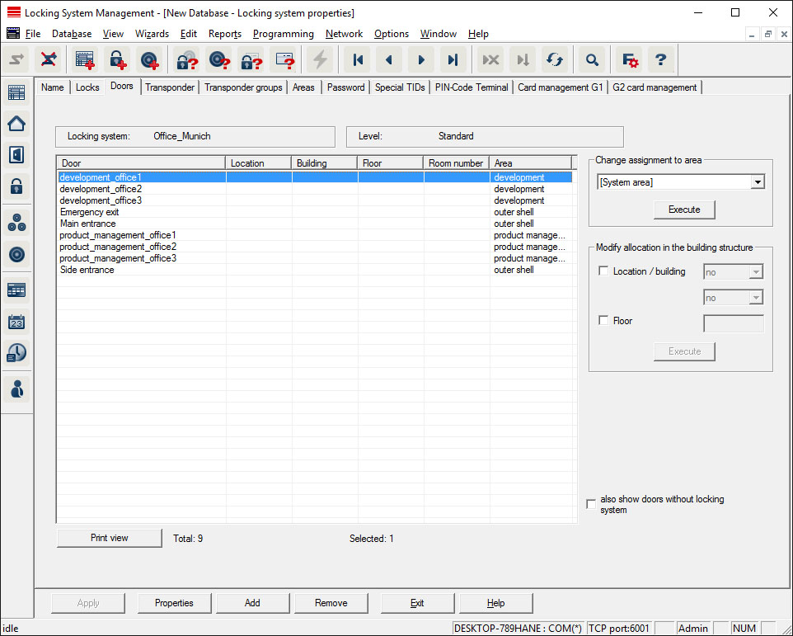Click the new locking system toolbar icon
The width and height of the screenshot is (793, 636).
click(x=85, y=59)
